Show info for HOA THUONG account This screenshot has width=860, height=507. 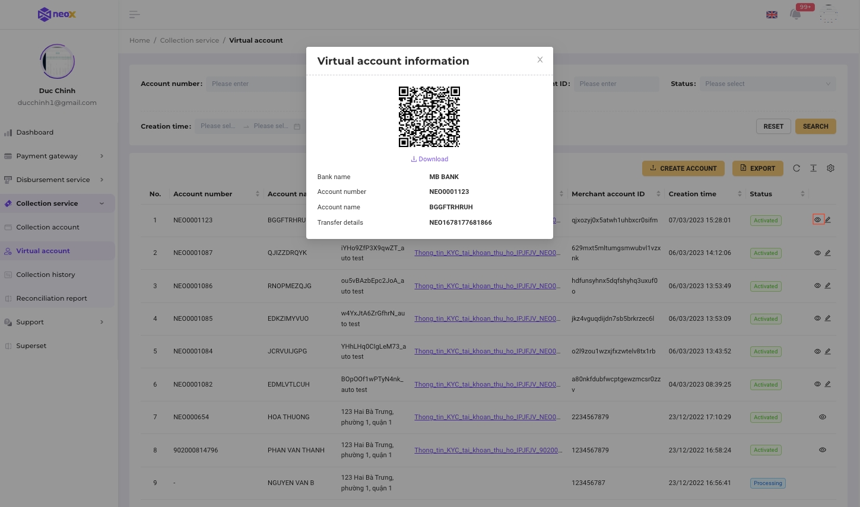pos(822,417)
